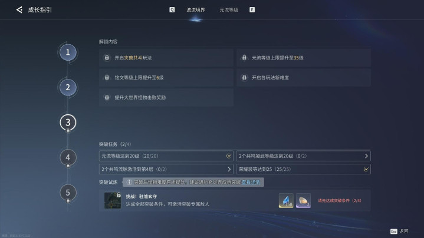The height and width of the screenshot is (238, 424).
Task: Click lock icon beside 开启各玩法新难度
Action: coord(244,78)
